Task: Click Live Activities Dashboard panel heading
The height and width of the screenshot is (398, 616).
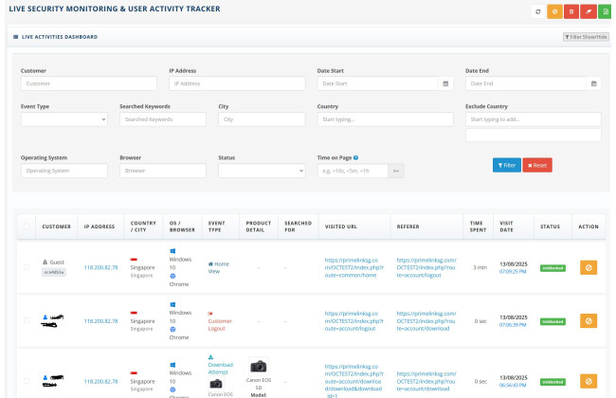Action: click(60, 37)
